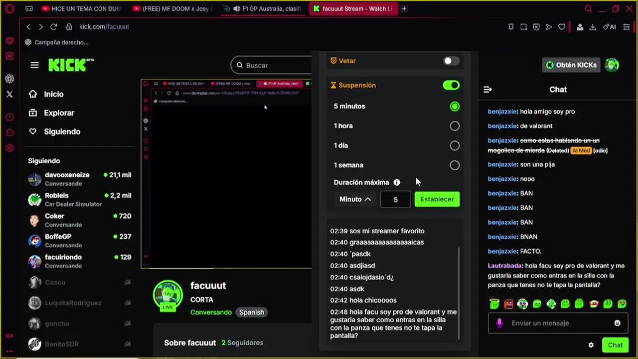Click the message history scrollbar

[459, 294]
